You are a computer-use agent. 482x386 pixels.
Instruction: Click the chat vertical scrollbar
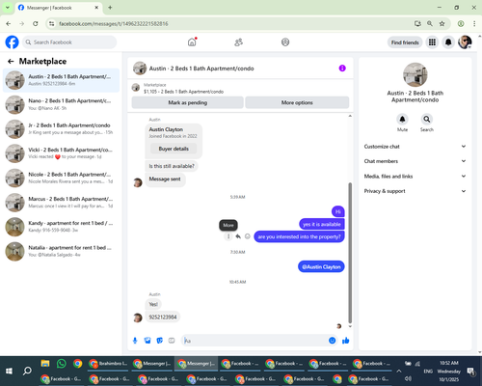click(x=350, y=253)
